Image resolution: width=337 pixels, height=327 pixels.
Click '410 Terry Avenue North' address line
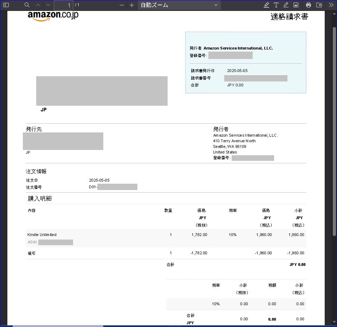tap(234, 141)
